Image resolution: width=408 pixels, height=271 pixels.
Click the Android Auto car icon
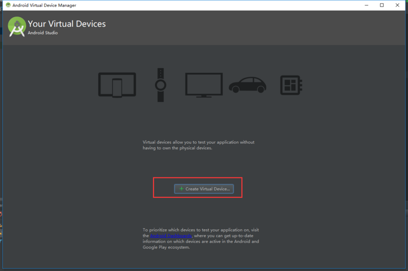tap(247, 84)
